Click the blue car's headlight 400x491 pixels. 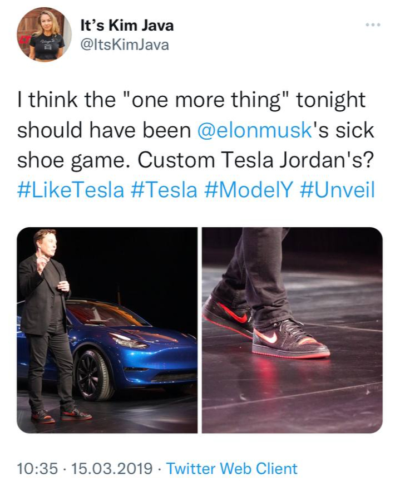click(x=129, y=340)
